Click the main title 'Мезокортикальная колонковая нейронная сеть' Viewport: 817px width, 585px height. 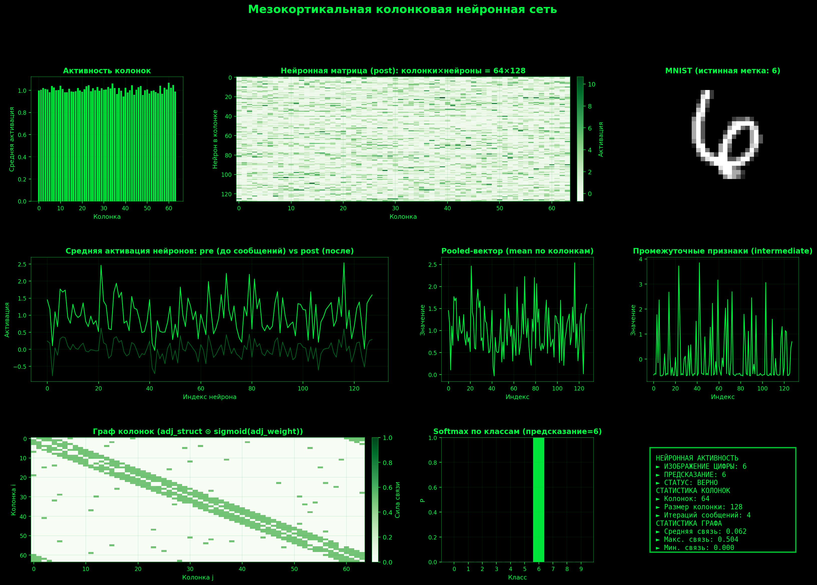click(402, 10)
